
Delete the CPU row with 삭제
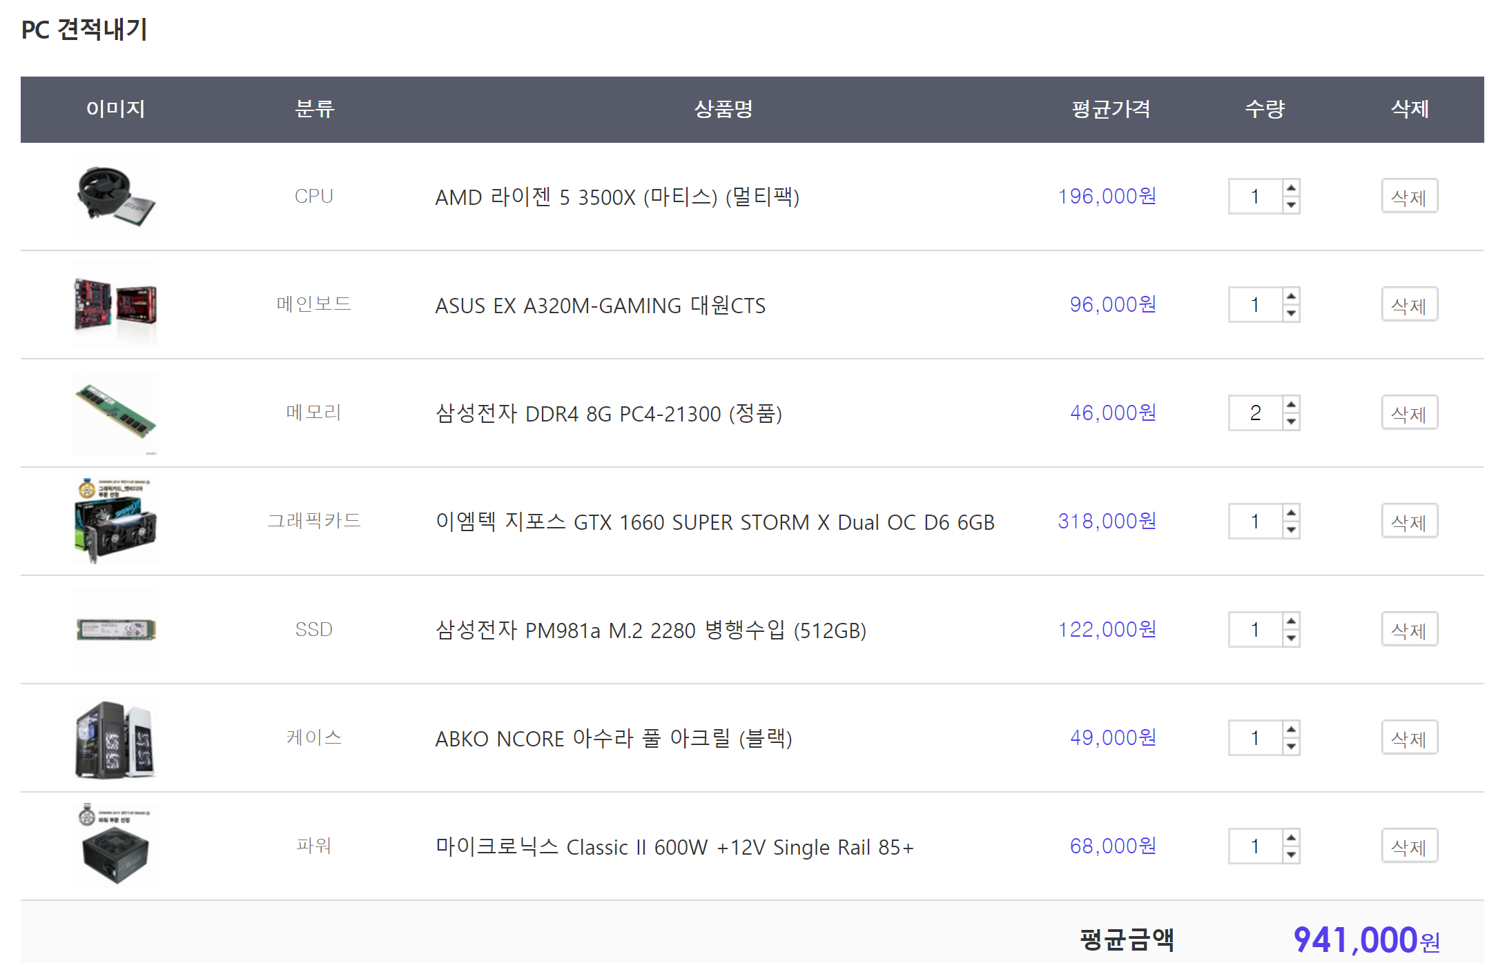[x=1408, y=197]
